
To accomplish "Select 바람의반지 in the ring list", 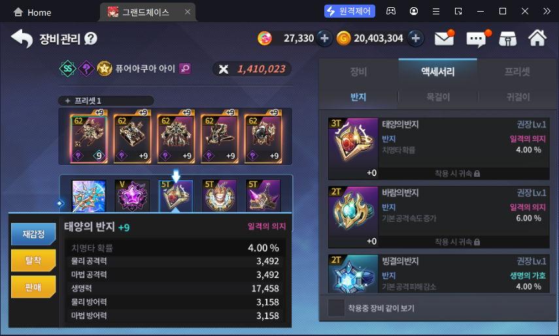I will coord(439,217).
